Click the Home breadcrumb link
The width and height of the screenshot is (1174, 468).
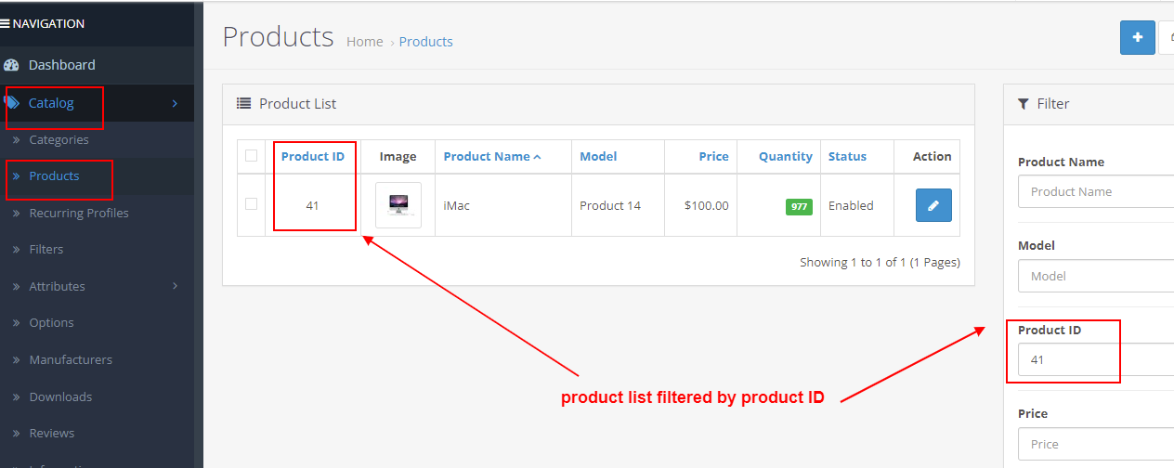point(364,42)
